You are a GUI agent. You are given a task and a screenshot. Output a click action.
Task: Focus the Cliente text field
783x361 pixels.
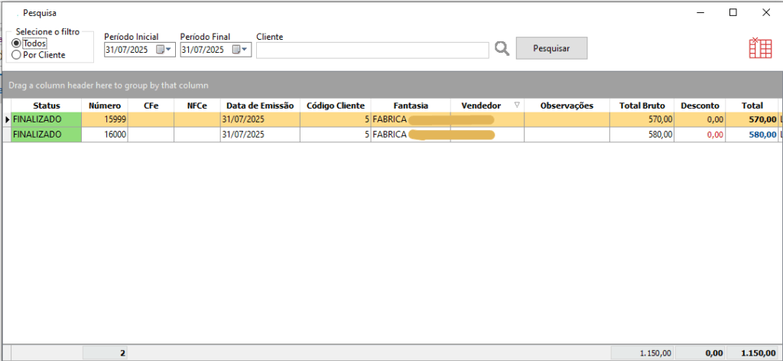(372, 50)
